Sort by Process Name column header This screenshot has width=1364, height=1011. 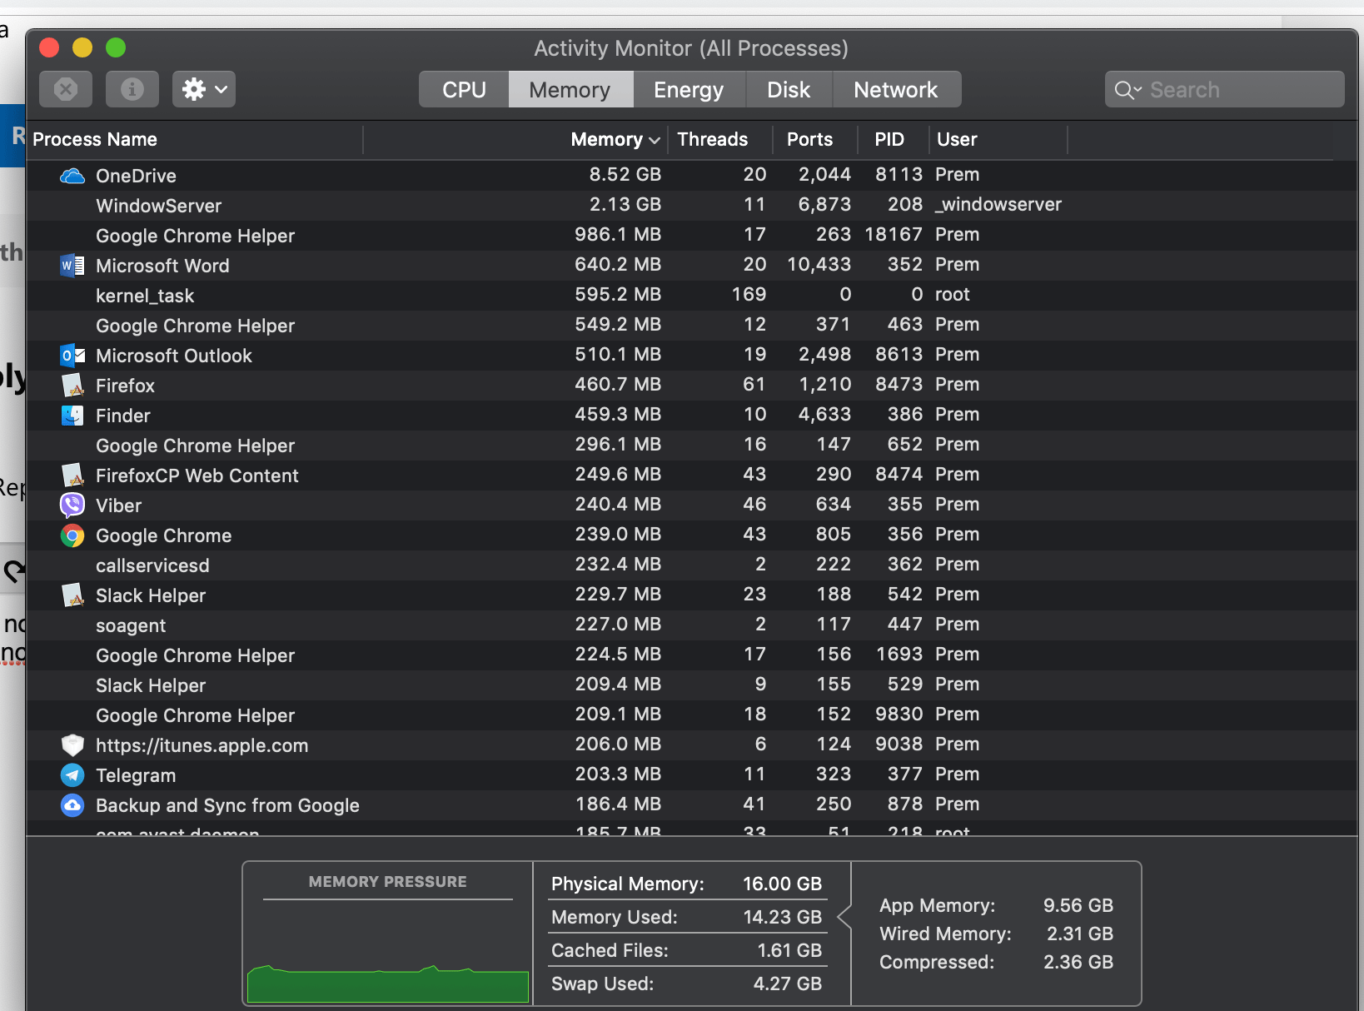point(195,139)
